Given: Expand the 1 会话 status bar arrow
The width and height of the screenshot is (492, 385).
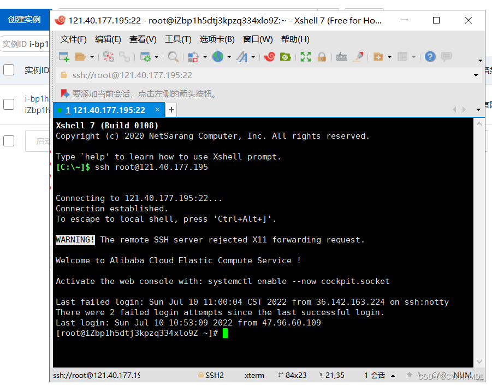Looking at the screenshot, I should 393,376.
